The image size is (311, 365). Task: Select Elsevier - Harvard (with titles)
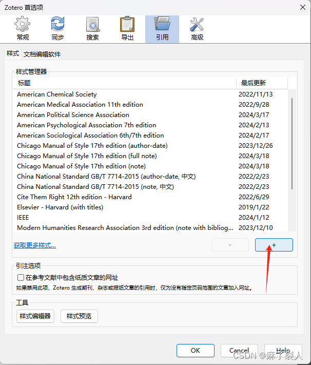(x=150, y=207)
